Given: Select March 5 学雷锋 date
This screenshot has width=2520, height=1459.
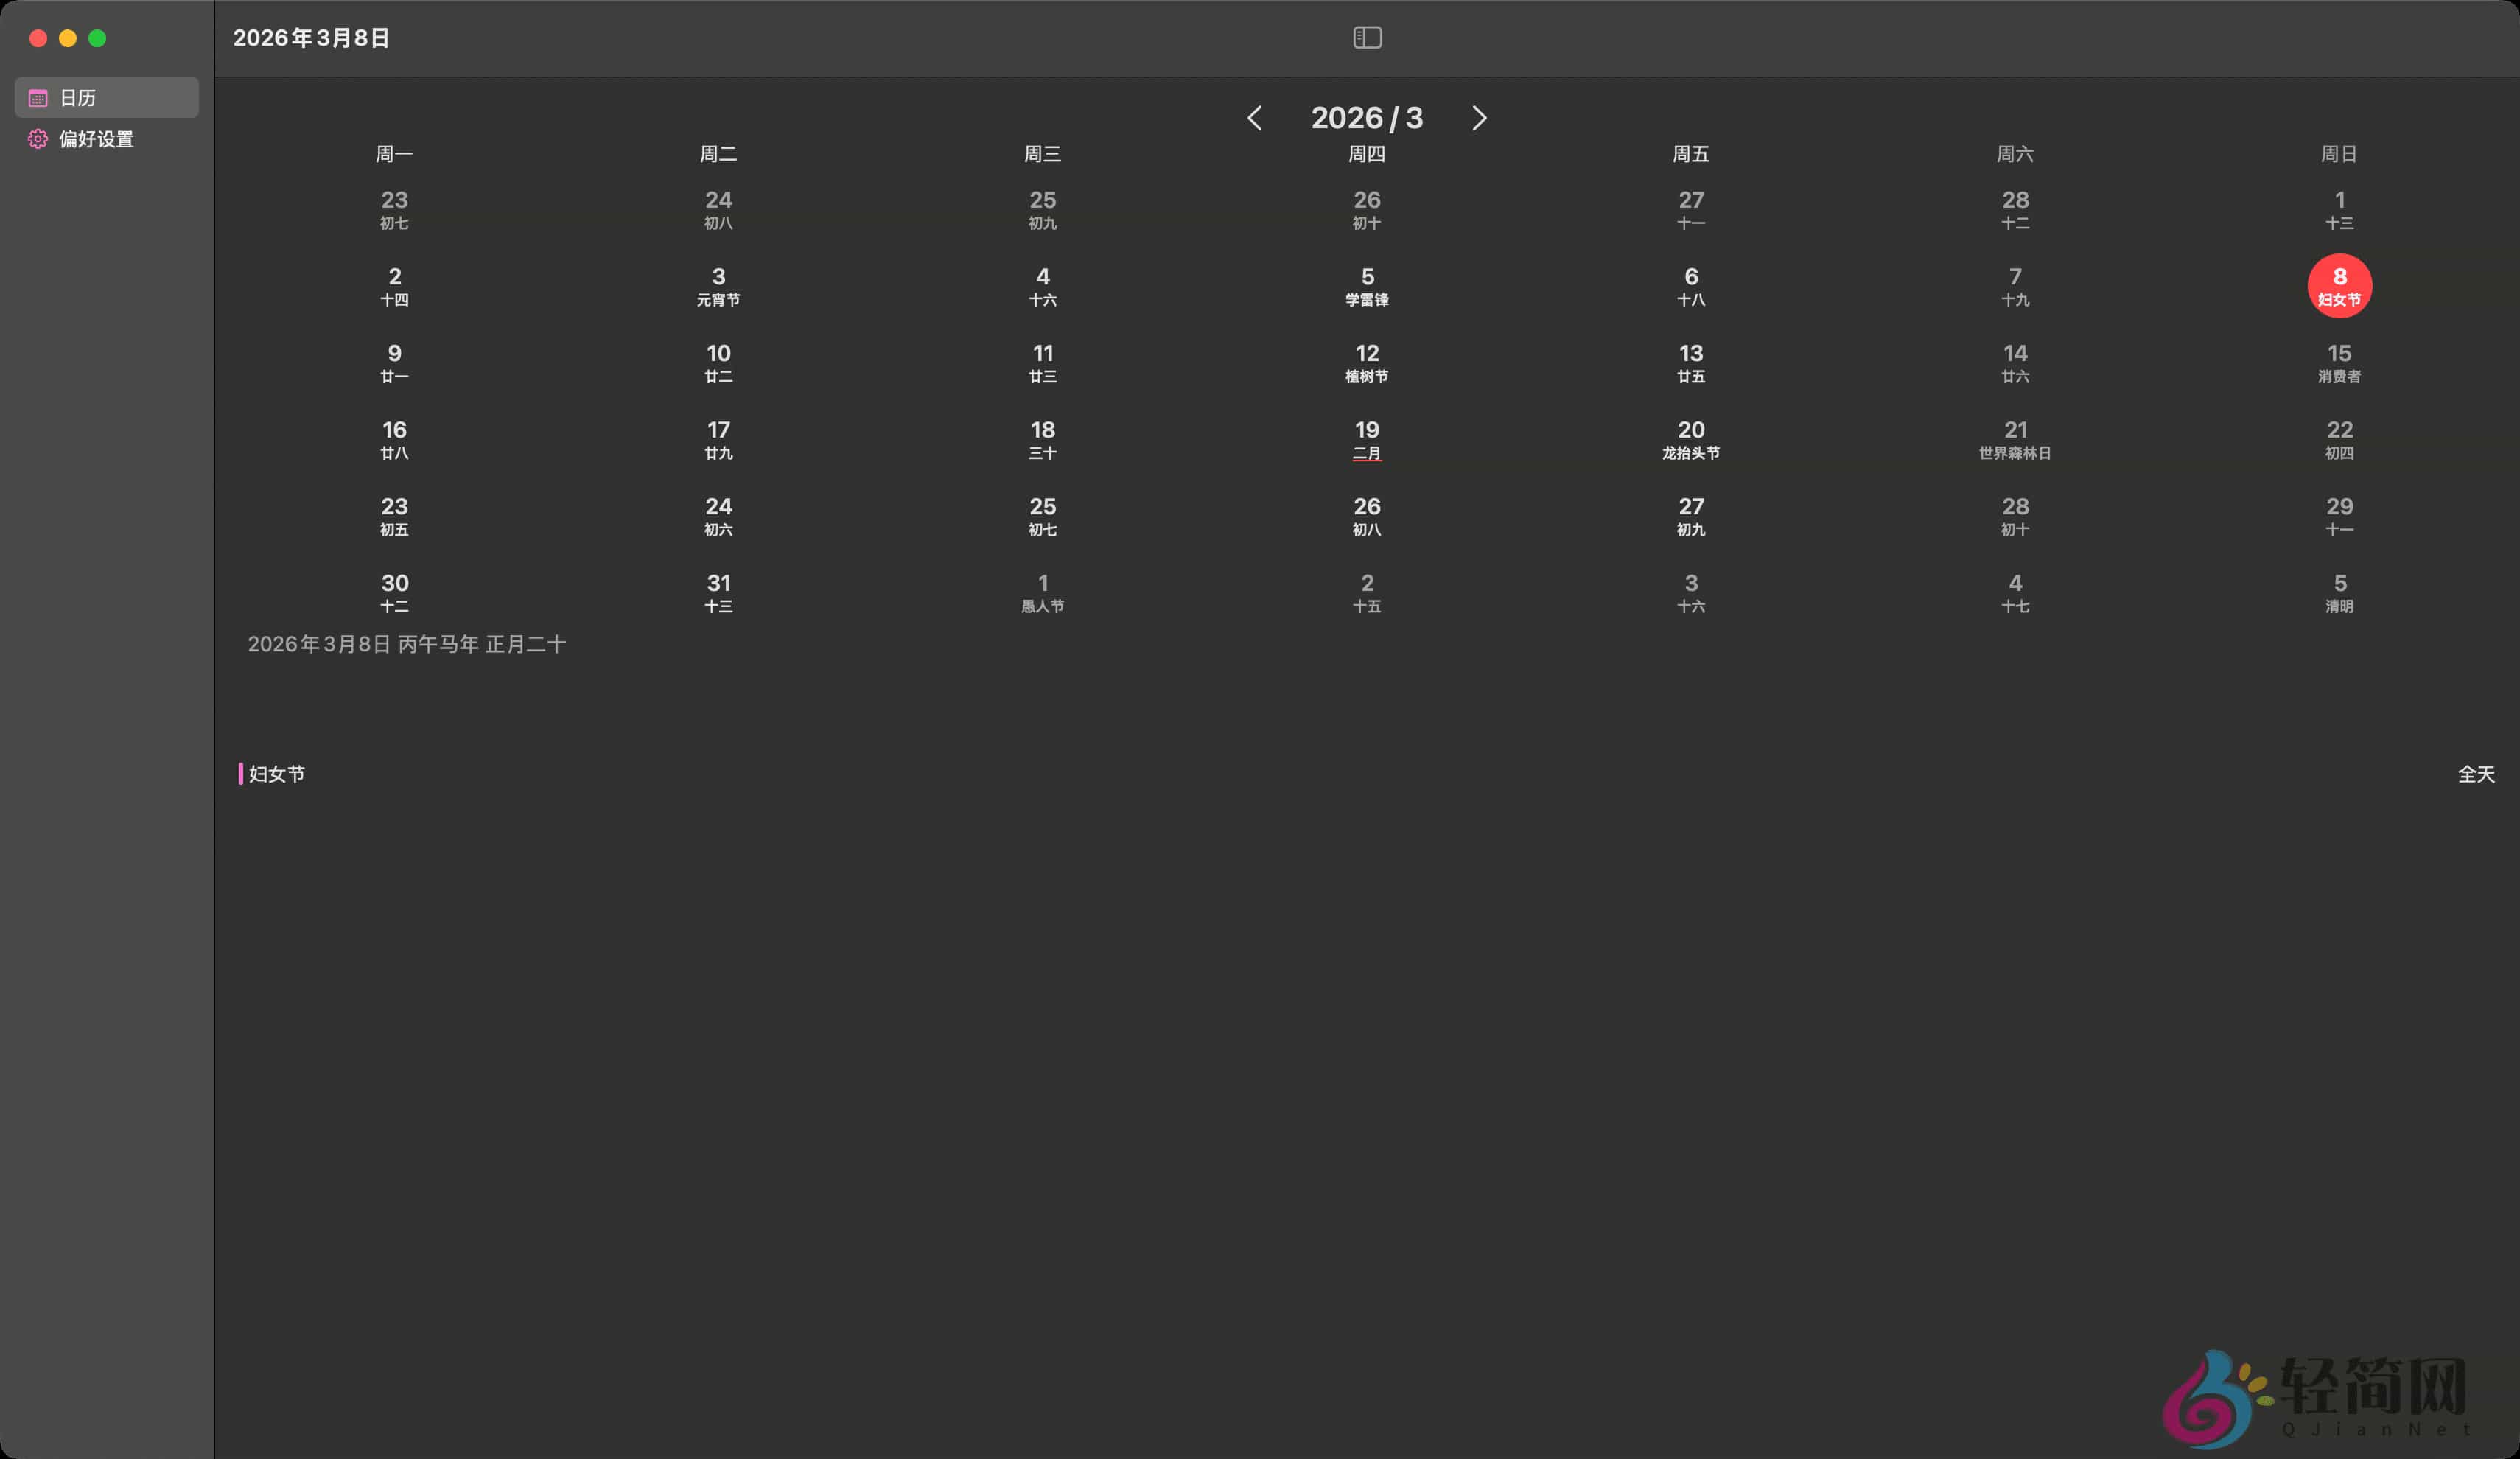Looking at the screenshot, I should pos(1367,286).
